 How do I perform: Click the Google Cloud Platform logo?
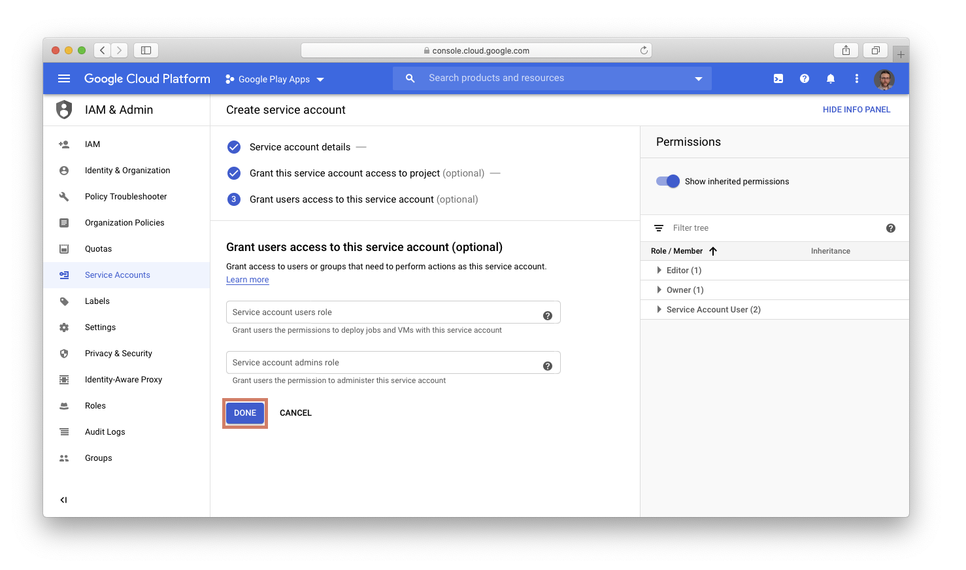[x=147, y=78]
